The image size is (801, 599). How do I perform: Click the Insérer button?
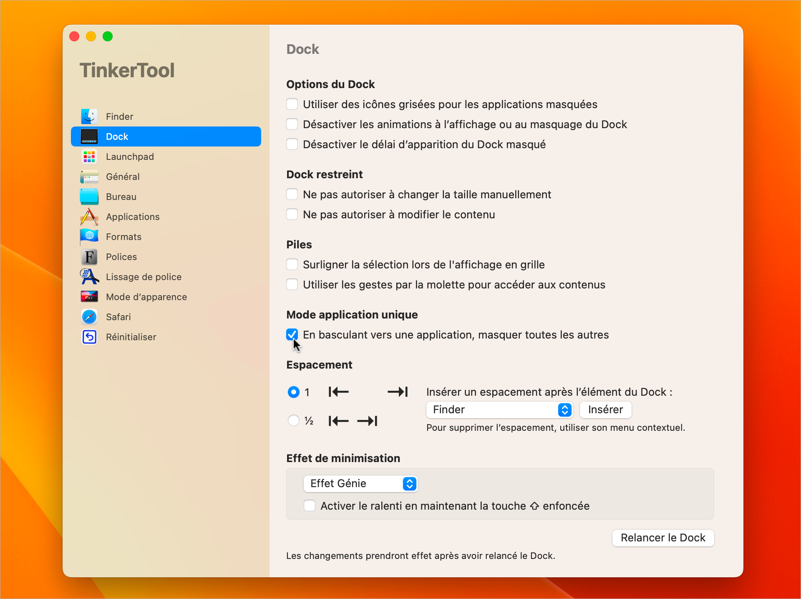point(605,410)
